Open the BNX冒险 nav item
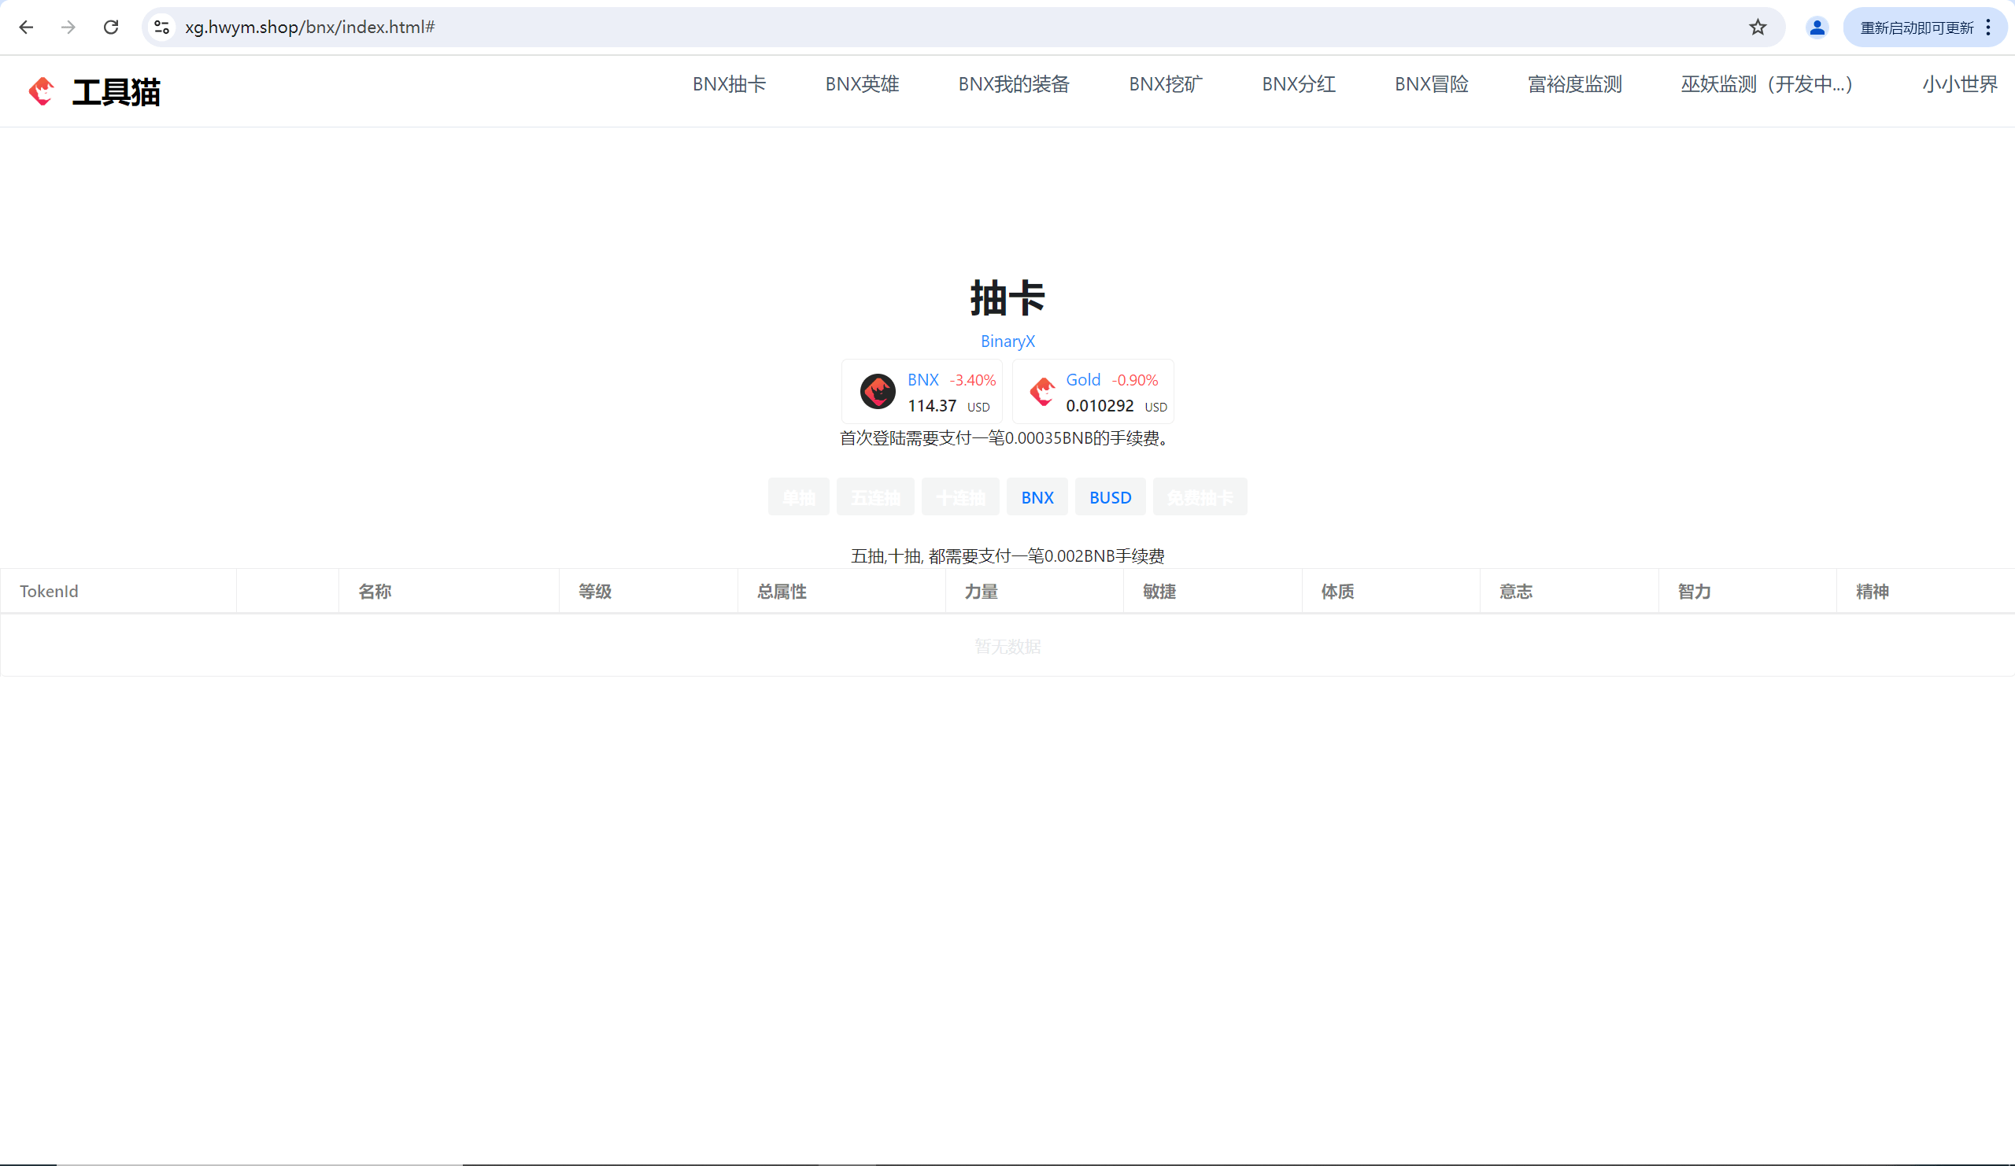This screenshot has width=2015, height=1166. pyautogui.click(x=1431, y=84)
